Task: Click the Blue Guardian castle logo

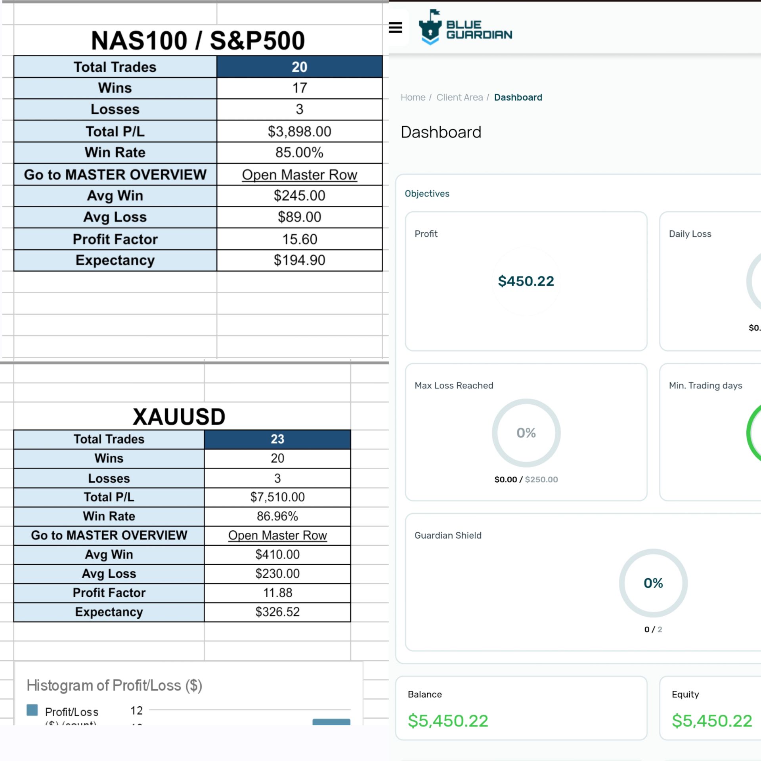Action: tap(430, 27)
